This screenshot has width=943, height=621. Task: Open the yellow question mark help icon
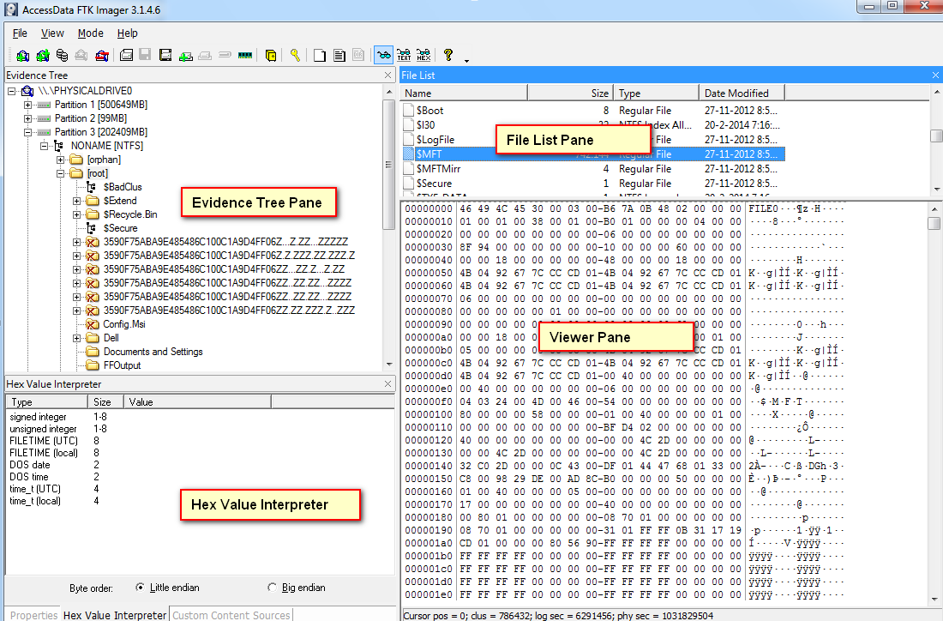pos(448,55)
